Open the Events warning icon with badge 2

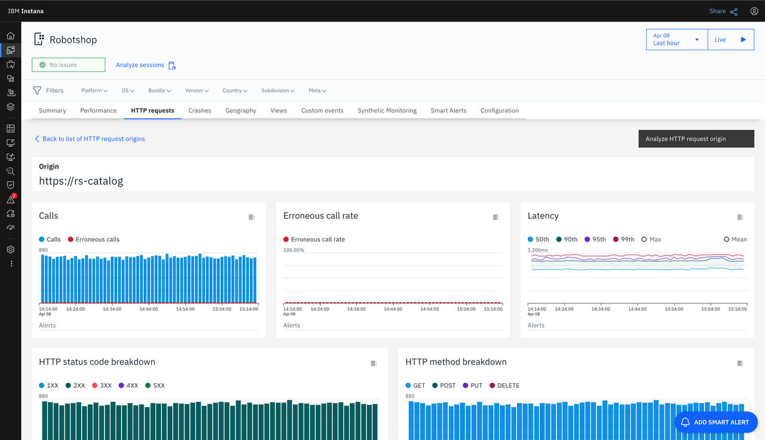point(11,199)
